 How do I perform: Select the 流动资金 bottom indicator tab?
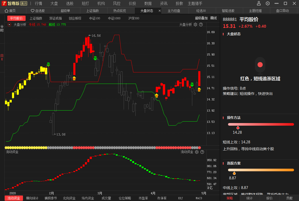[14, 198]
